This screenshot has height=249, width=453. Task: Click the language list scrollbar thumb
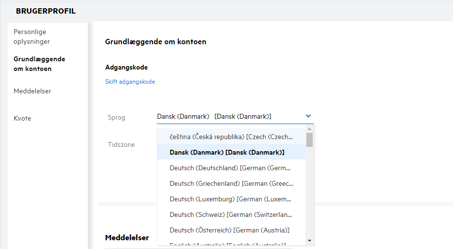point(309,140)
